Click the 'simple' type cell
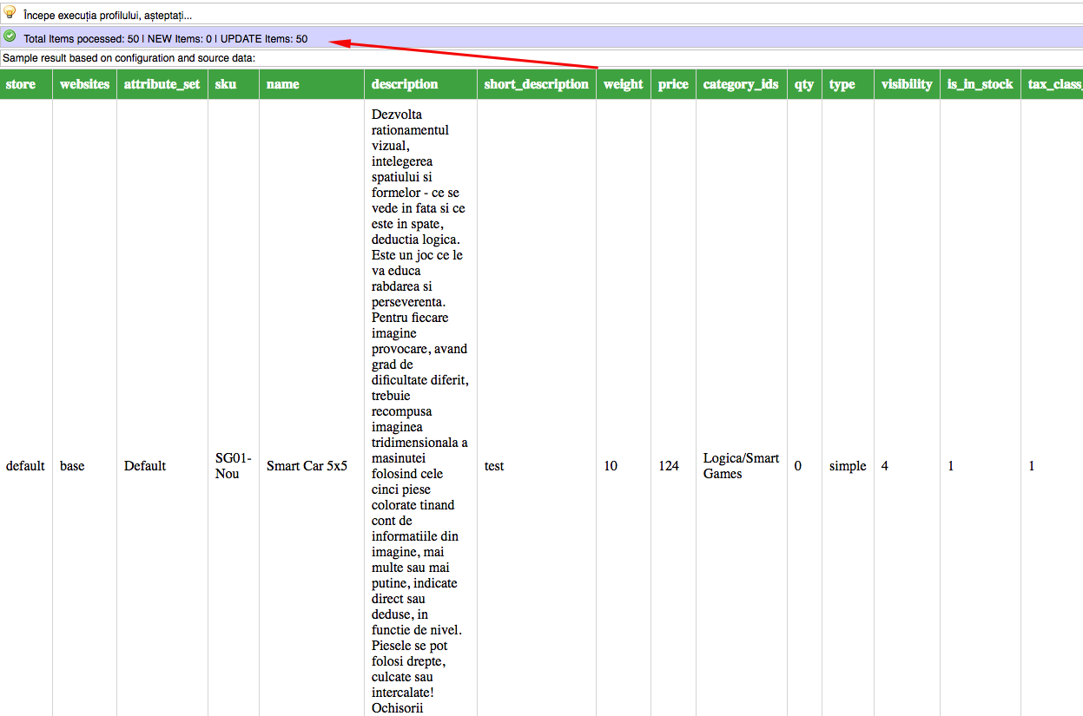Viewport: 1083px width, 716px height. coord(848,466)
